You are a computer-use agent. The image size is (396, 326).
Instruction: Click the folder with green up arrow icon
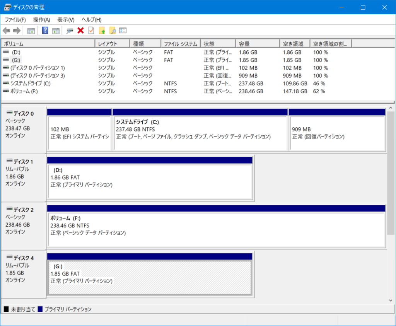[102, 31]
